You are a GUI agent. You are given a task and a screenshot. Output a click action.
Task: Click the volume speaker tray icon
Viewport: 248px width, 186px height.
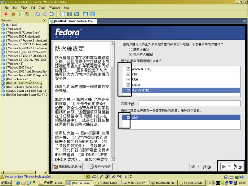241,177
